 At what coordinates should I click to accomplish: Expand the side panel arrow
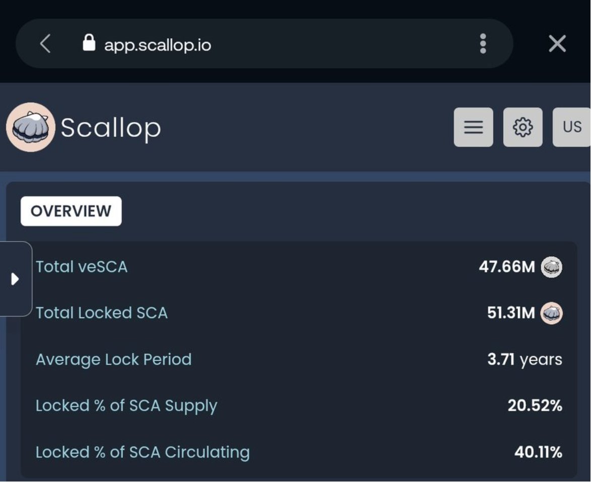pos(15,279)
